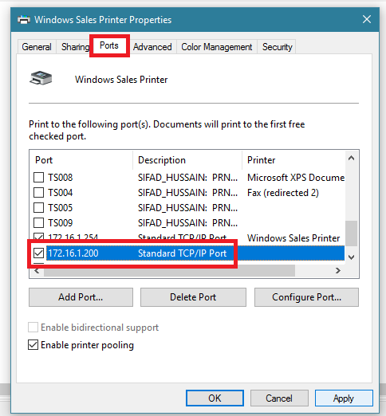This screenshot has width=386, height=416.
Task: Check the TS004 port checkbox
Action: coord(38,192)
